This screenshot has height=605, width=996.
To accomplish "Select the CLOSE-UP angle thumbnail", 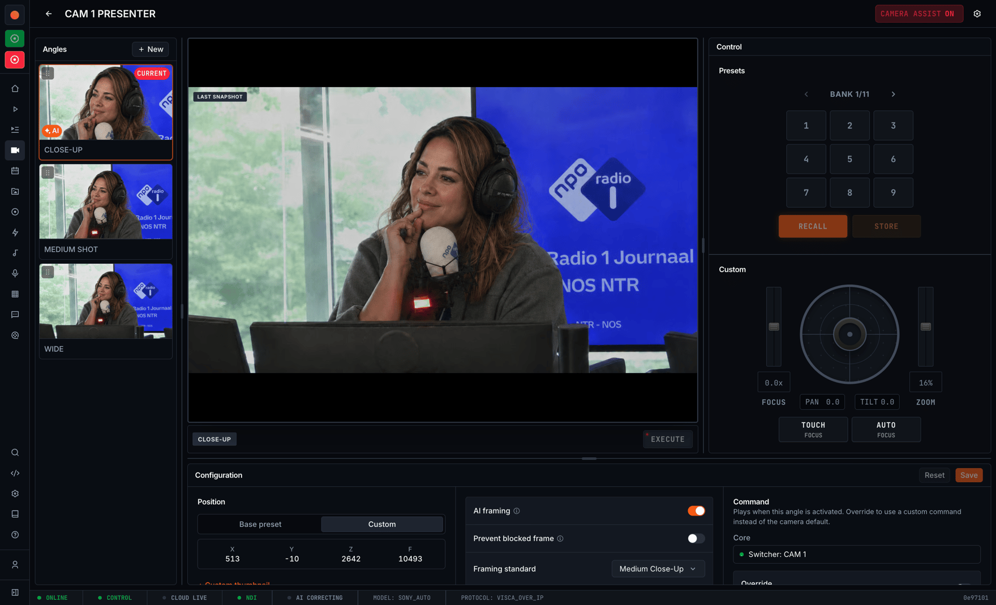I will 106,102.
